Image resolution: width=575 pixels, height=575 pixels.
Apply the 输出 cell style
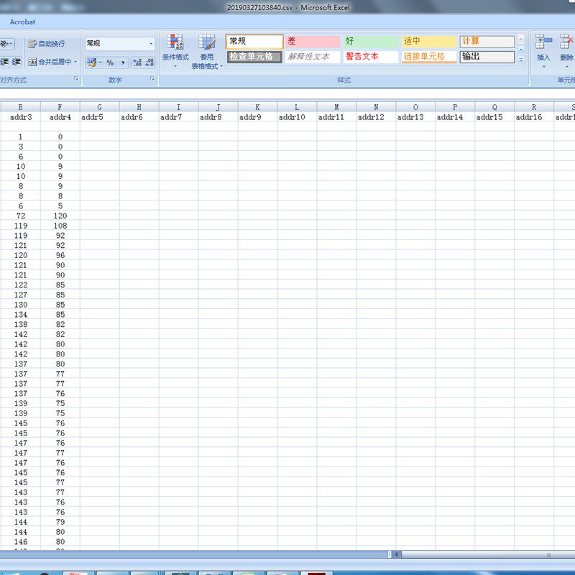point(487,57)
